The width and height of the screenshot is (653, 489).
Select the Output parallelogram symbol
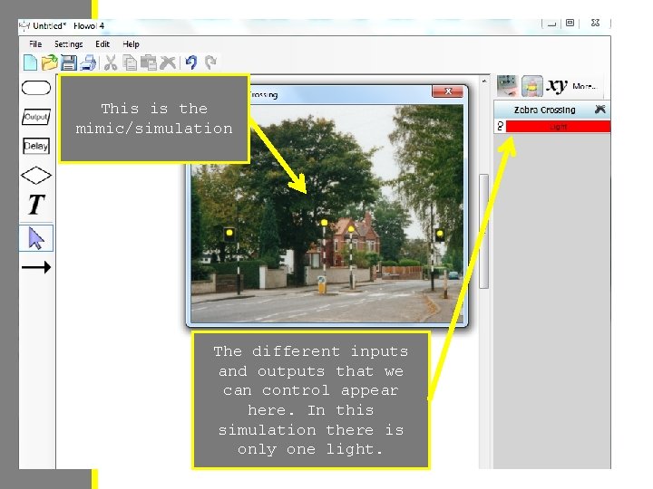(x=35, y=117)
